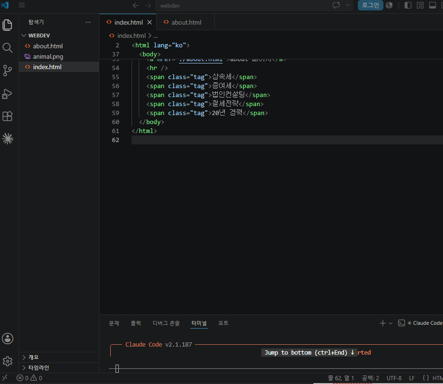The height and width of the screenshot is (384, 443).
Task: Click Claude Code v2.1.187 terminal header
Action: (159, 344)
